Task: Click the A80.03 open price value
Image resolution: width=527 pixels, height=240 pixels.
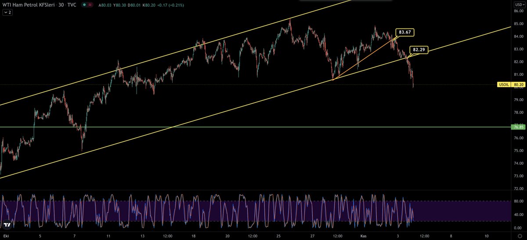Action: (x=105, y=5)
